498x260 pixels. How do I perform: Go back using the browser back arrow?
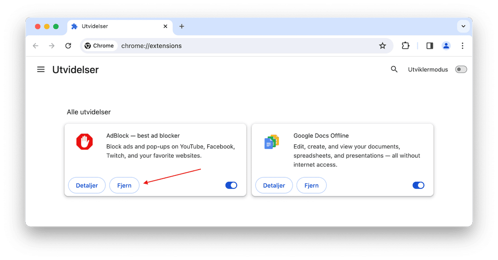coord(36,46)
